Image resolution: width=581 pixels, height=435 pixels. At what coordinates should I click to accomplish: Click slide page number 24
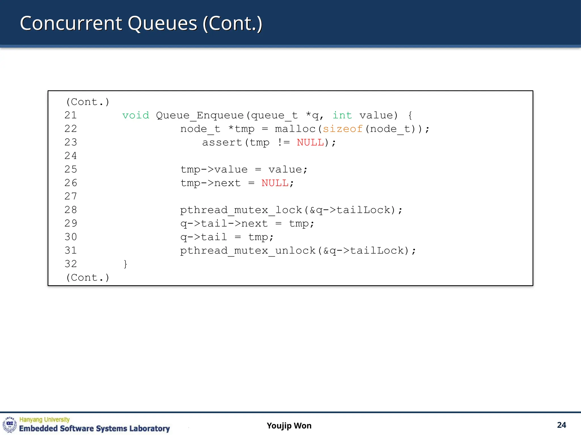tap(561, 425)
